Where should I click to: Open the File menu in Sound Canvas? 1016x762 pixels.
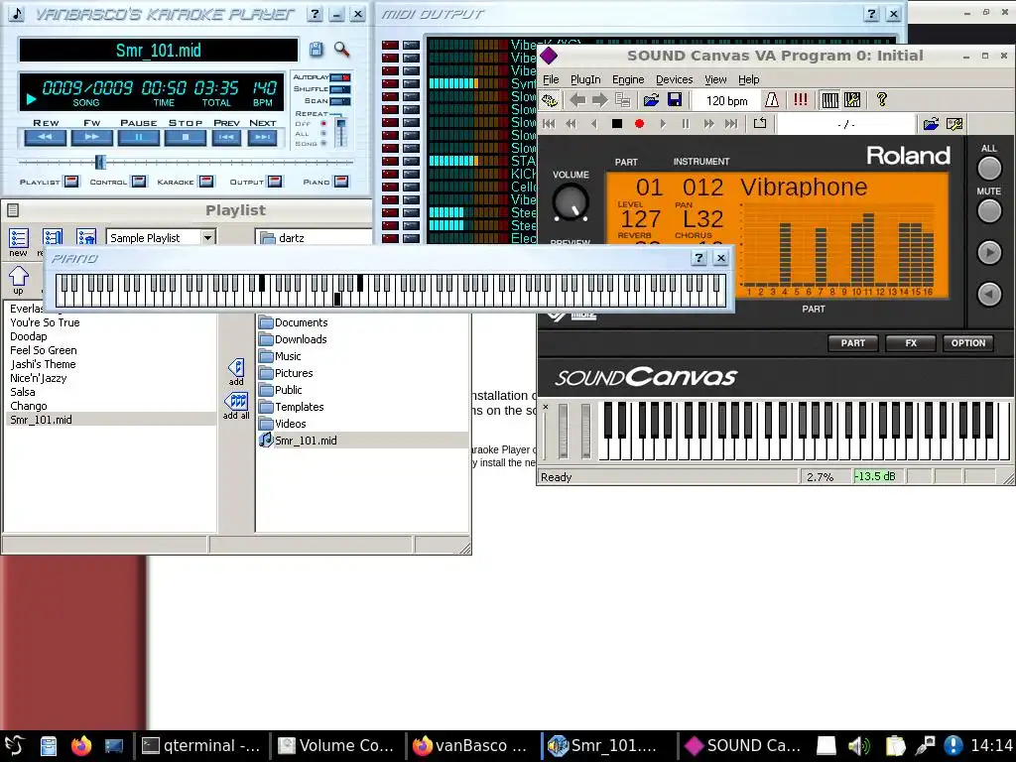tap(551, 79)
